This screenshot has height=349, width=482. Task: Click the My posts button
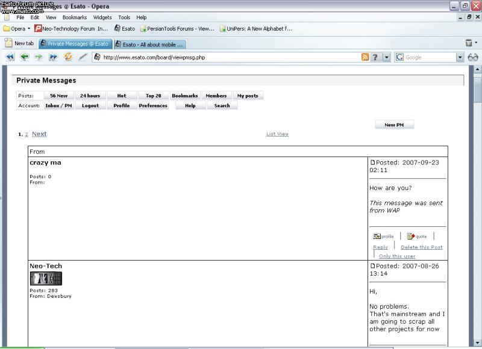(248, 96)
